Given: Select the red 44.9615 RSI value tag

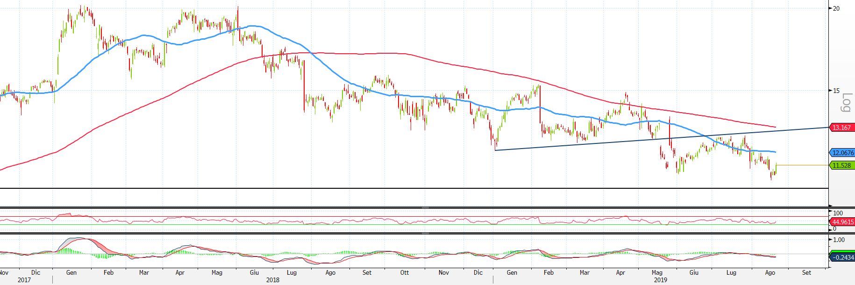Looking at the screenshot, I should 842,222.
